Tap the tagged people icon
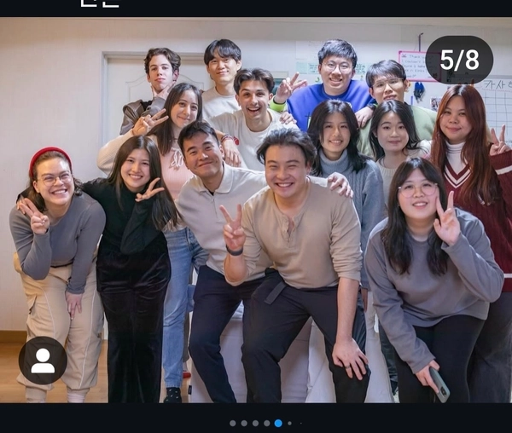Image resolution: width=512 pixels, height=433 pixels. pyautogui.click(x=42, y=361)
